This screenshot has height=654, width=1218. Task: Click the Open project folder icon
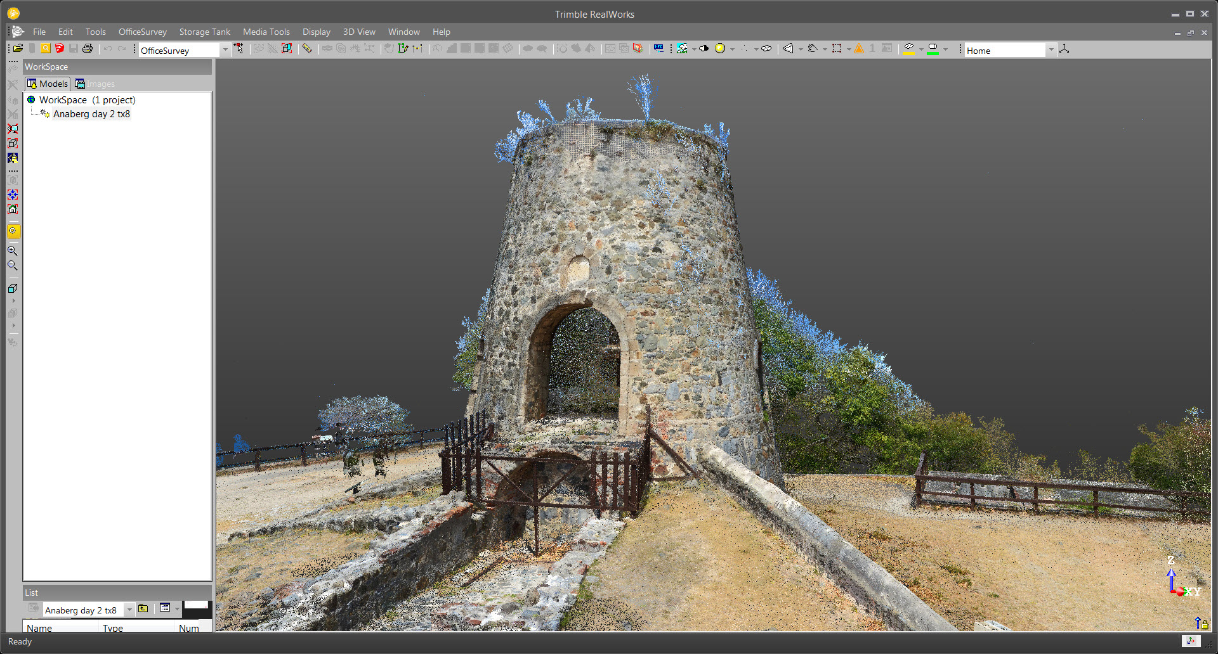coord(18,49)
